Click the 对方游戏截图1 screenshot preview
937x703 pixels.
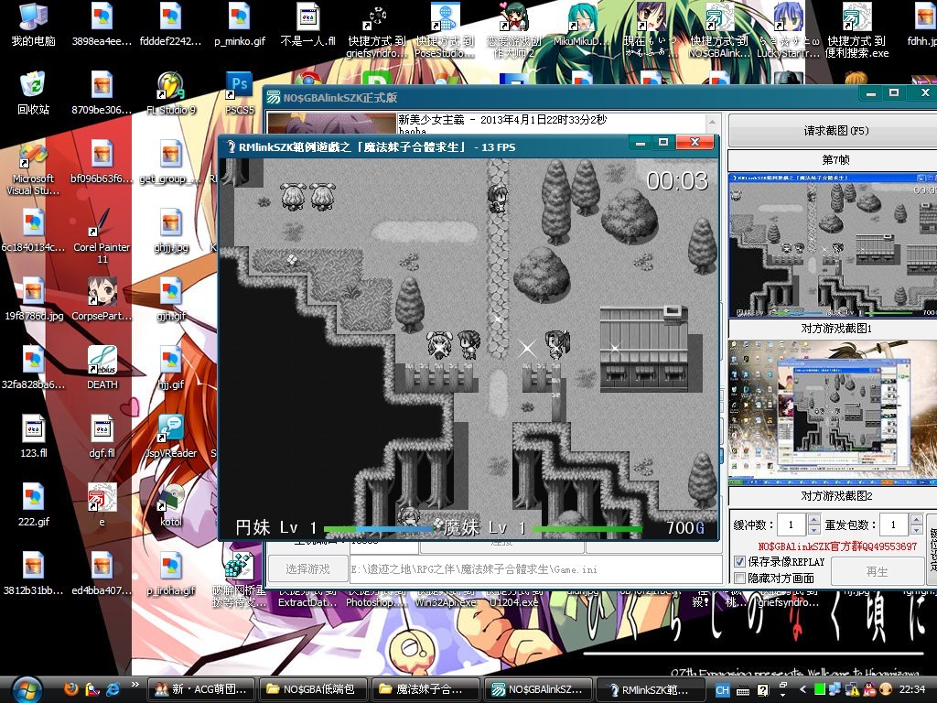(833, 245)
